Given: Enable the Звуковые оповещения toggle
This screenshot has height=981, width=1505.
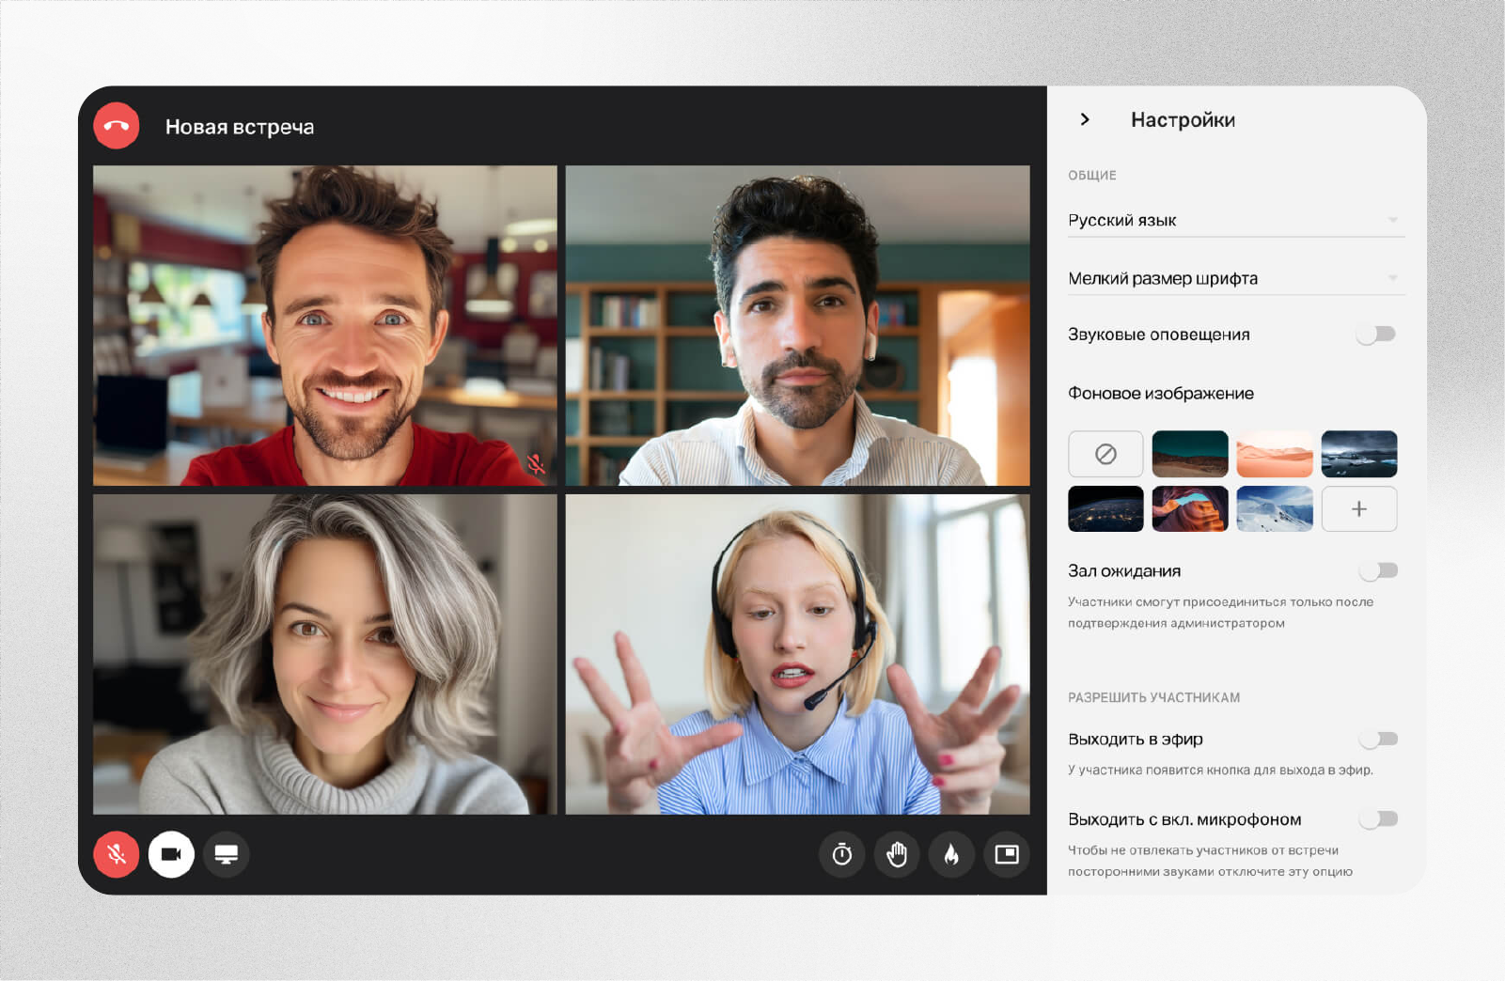Looking at the screenshot, I should tap(1376, 335).
